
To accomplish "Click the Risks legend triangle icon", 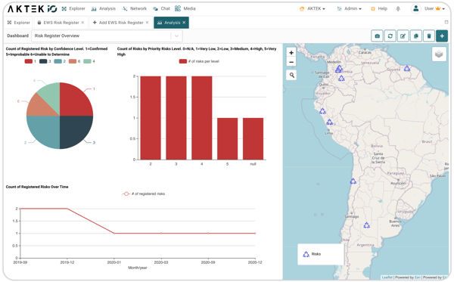I will pyautogui.click(x=306, y=254).
